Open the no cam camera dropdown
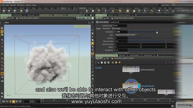193x108 pixels. coord(85,26)
